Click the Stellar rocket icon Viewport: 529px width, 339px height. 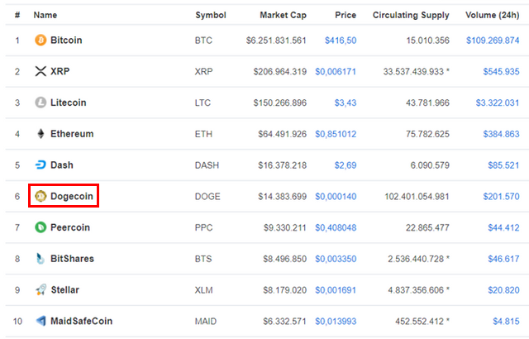[x=41, y=289]
